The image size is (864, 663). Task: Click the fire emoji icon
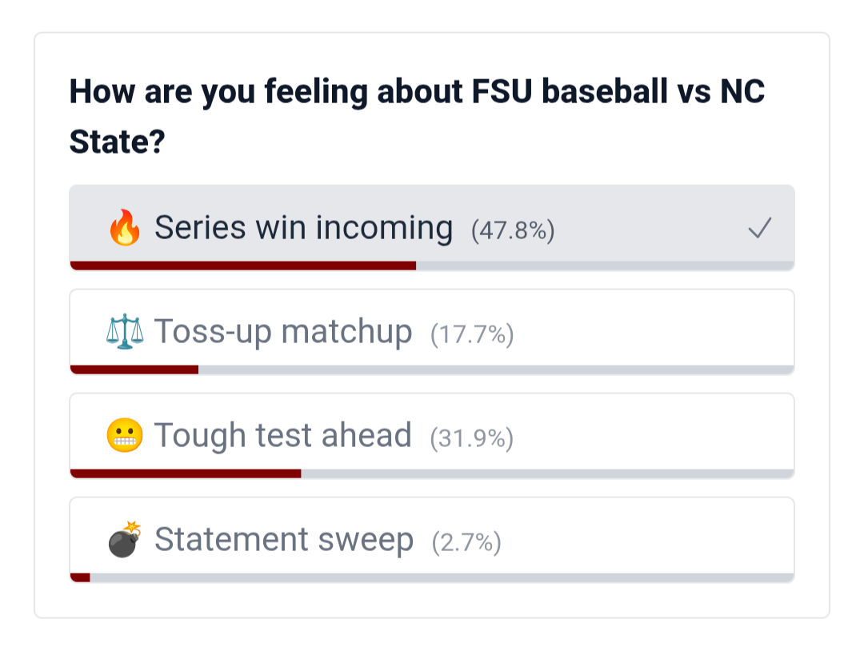pos(124,229)
